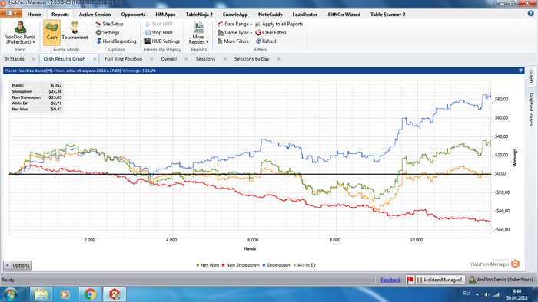Toggle Non Showdown legend series

[241, 265]
